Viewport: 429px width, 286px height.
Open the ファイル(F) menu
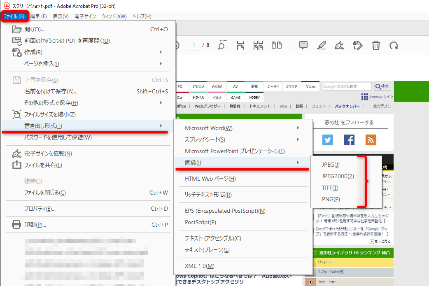(x=14, y=16)
